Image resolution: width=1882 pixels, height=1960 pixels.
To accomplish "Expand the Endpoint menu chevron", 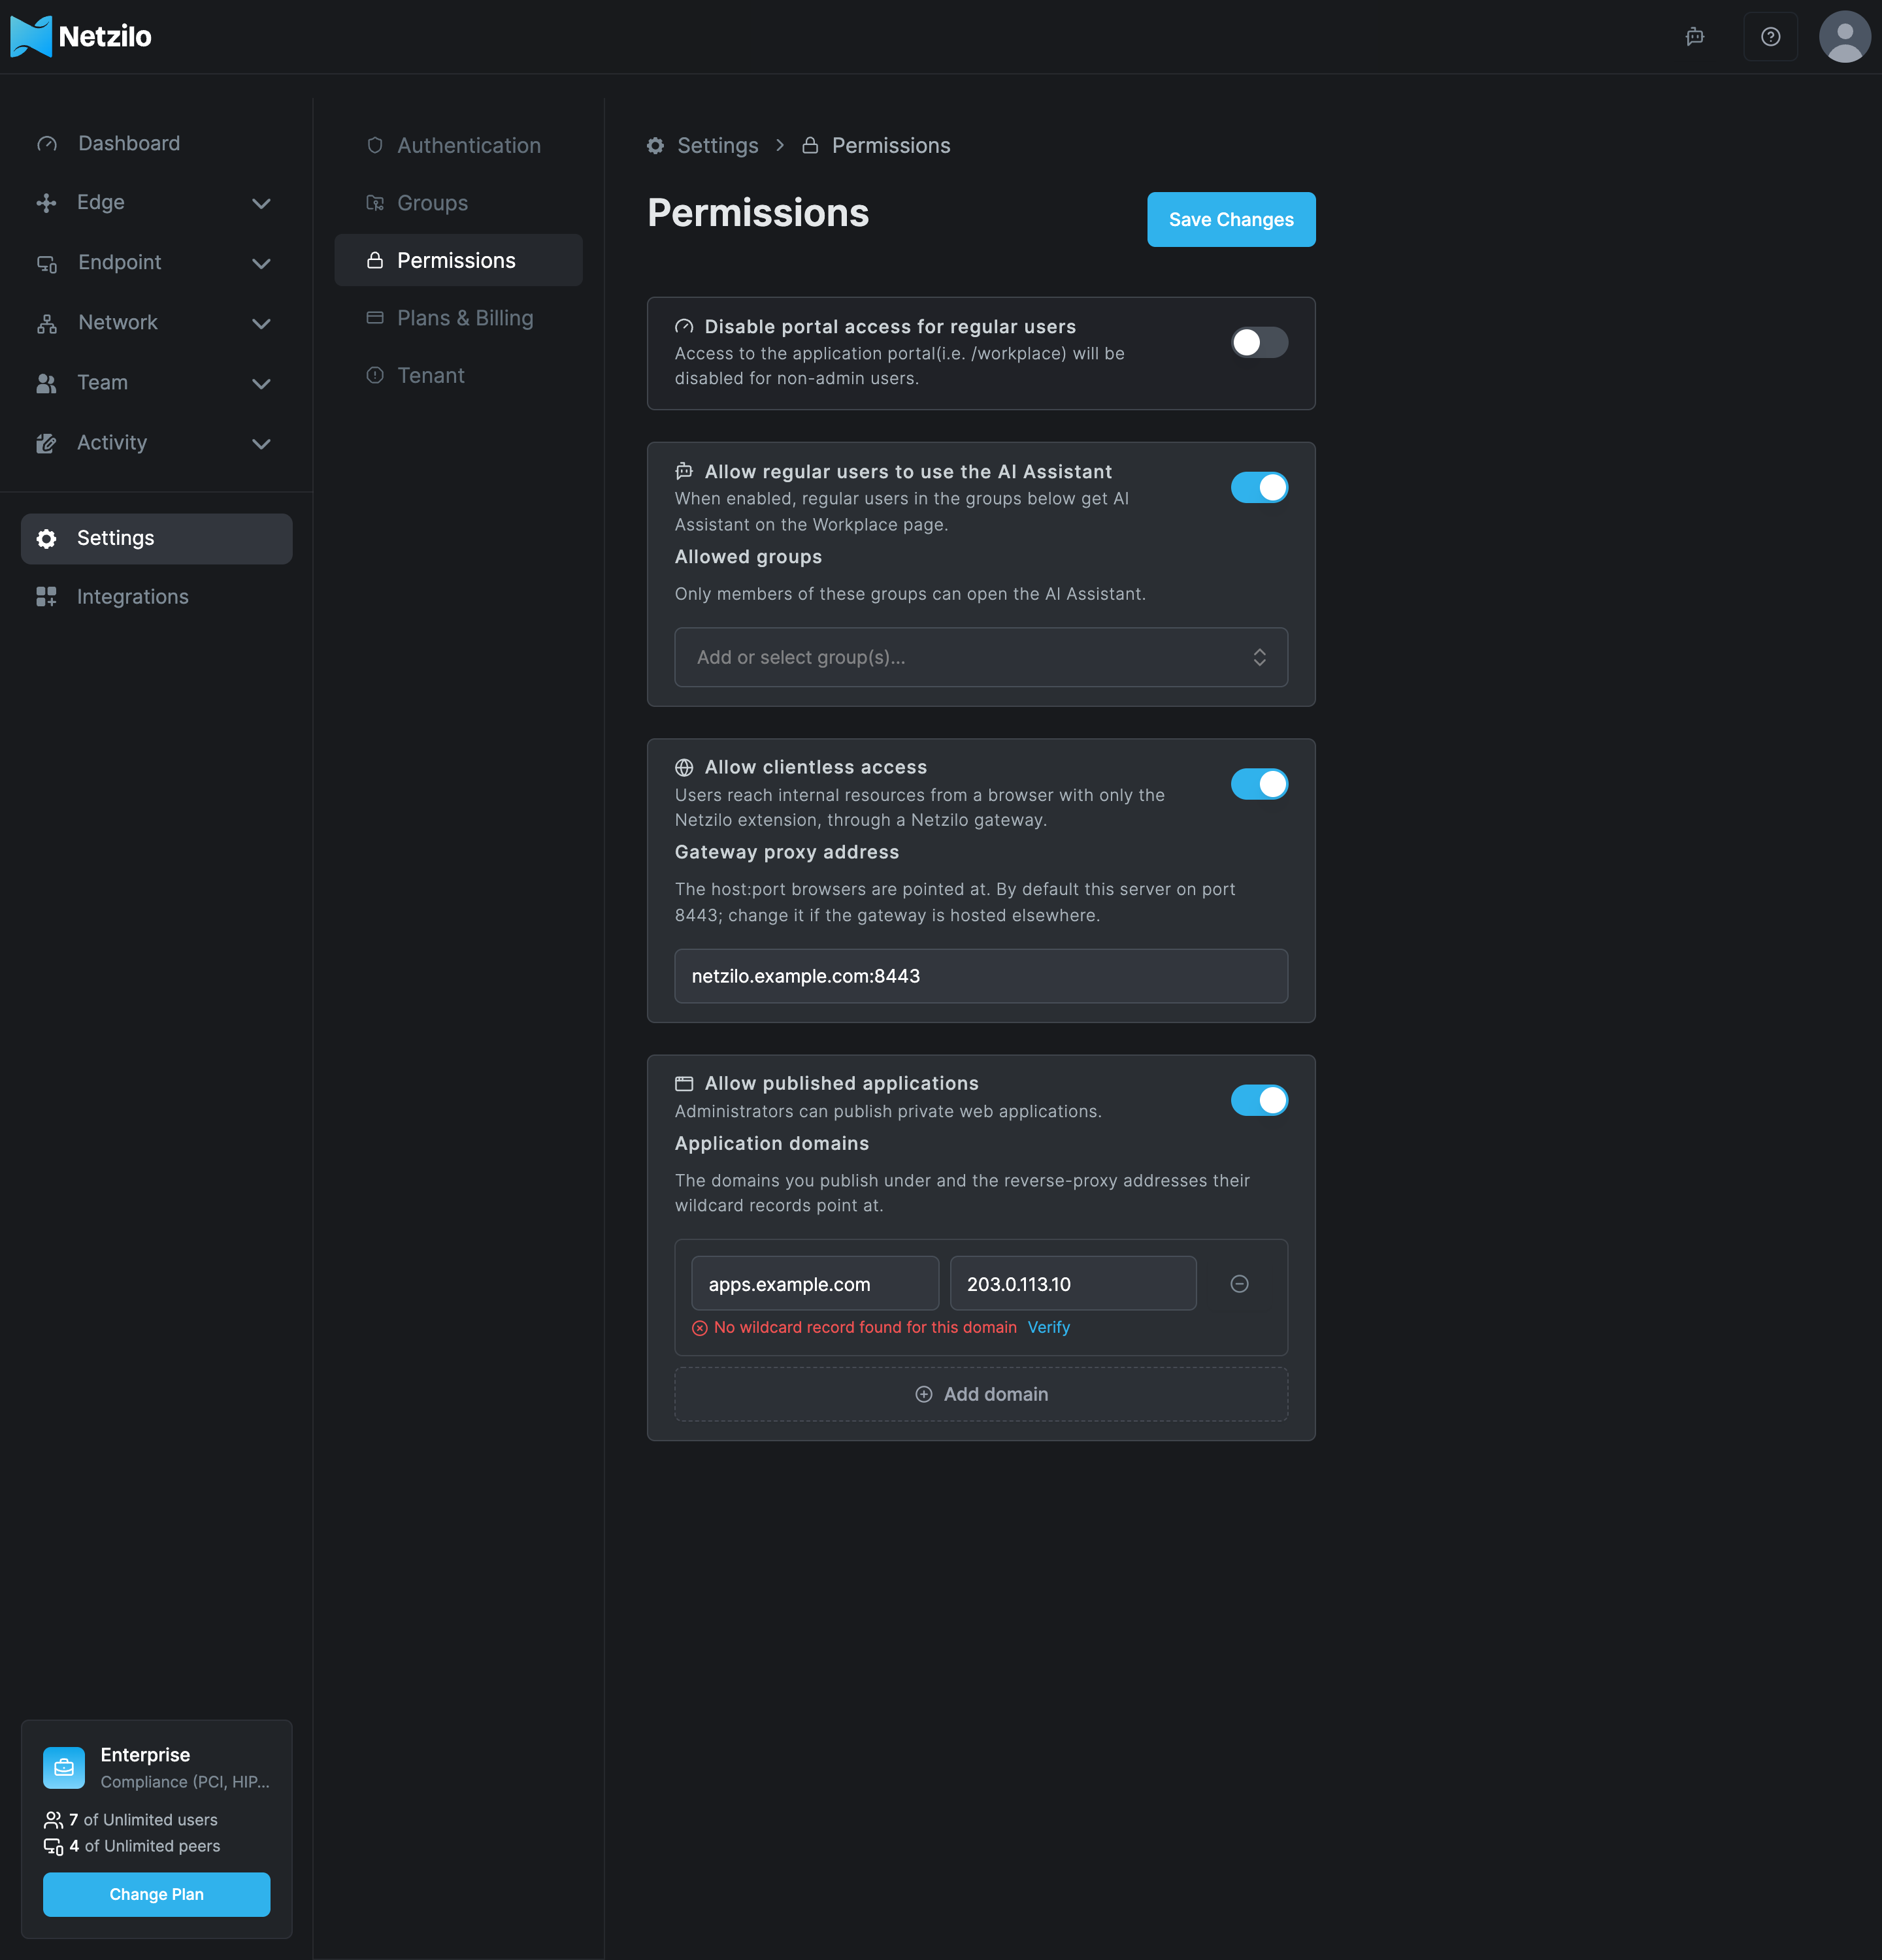I will (261, 264).
